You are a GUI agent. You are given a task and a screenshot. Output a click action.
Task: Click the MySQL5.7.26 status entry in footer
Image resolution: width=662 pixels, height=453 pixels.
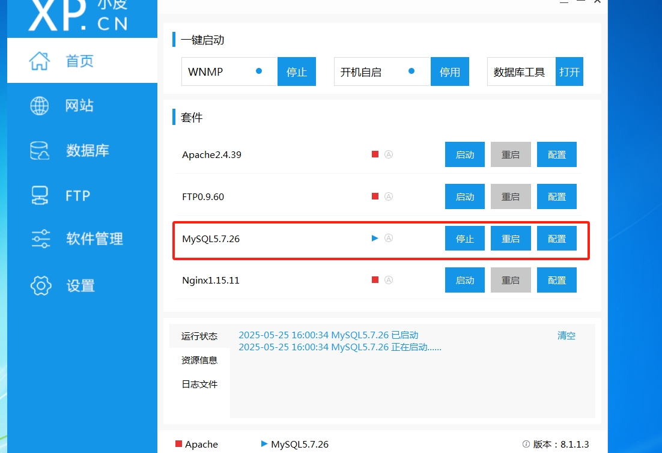tap(295, 444)
